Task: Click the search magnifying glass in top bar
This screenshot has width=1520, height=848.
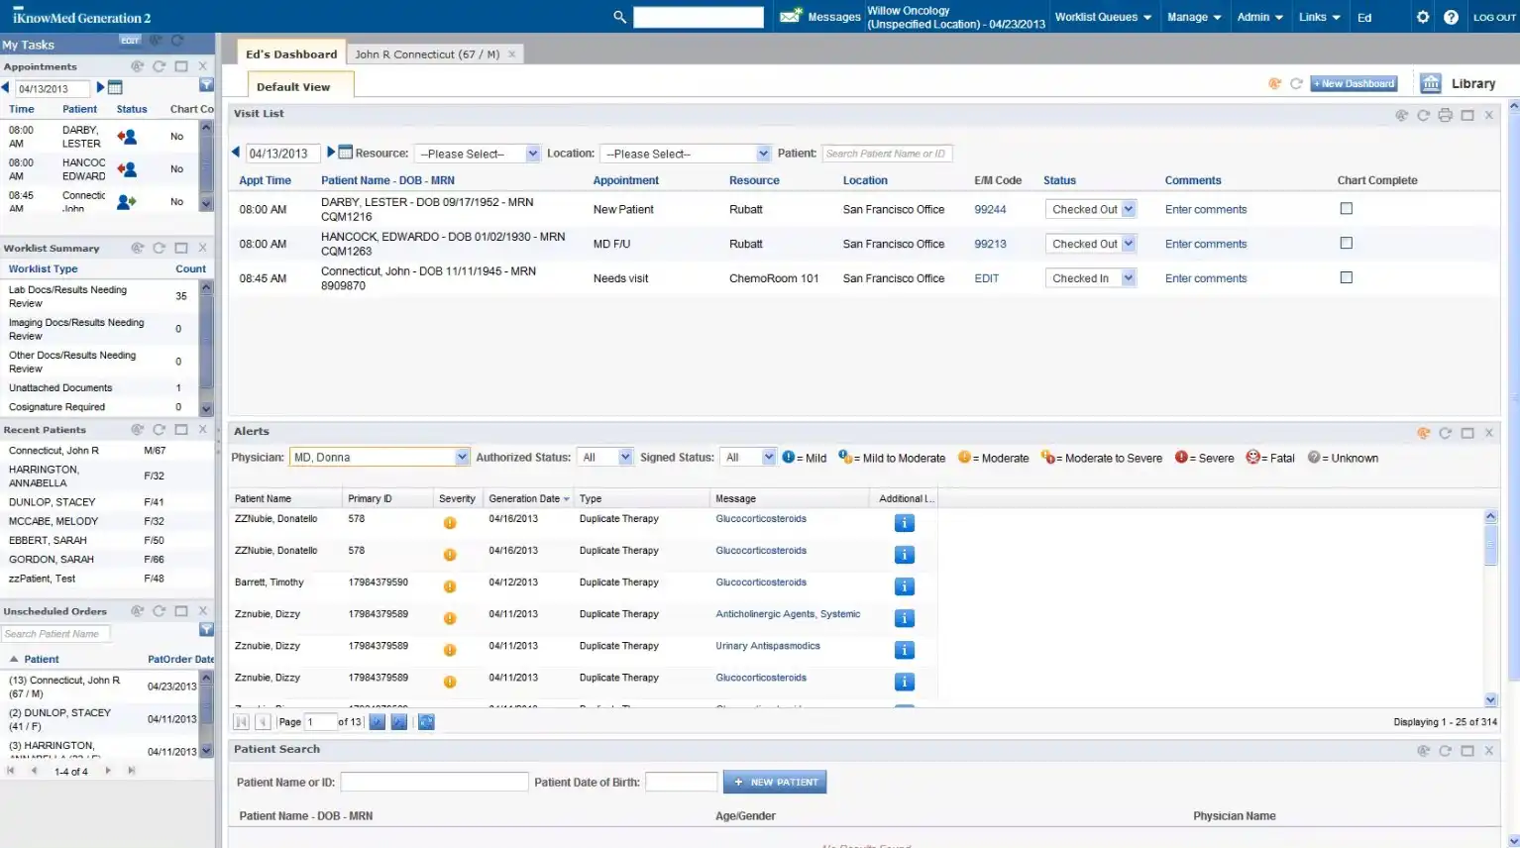Action: tap(617, 16)
